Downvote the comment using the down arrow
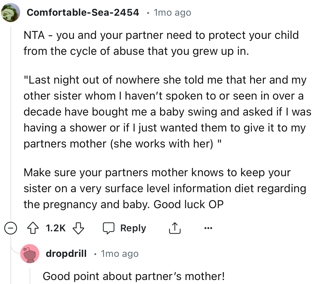The height and width of the screenshot is (284, 313). point(78,228)
